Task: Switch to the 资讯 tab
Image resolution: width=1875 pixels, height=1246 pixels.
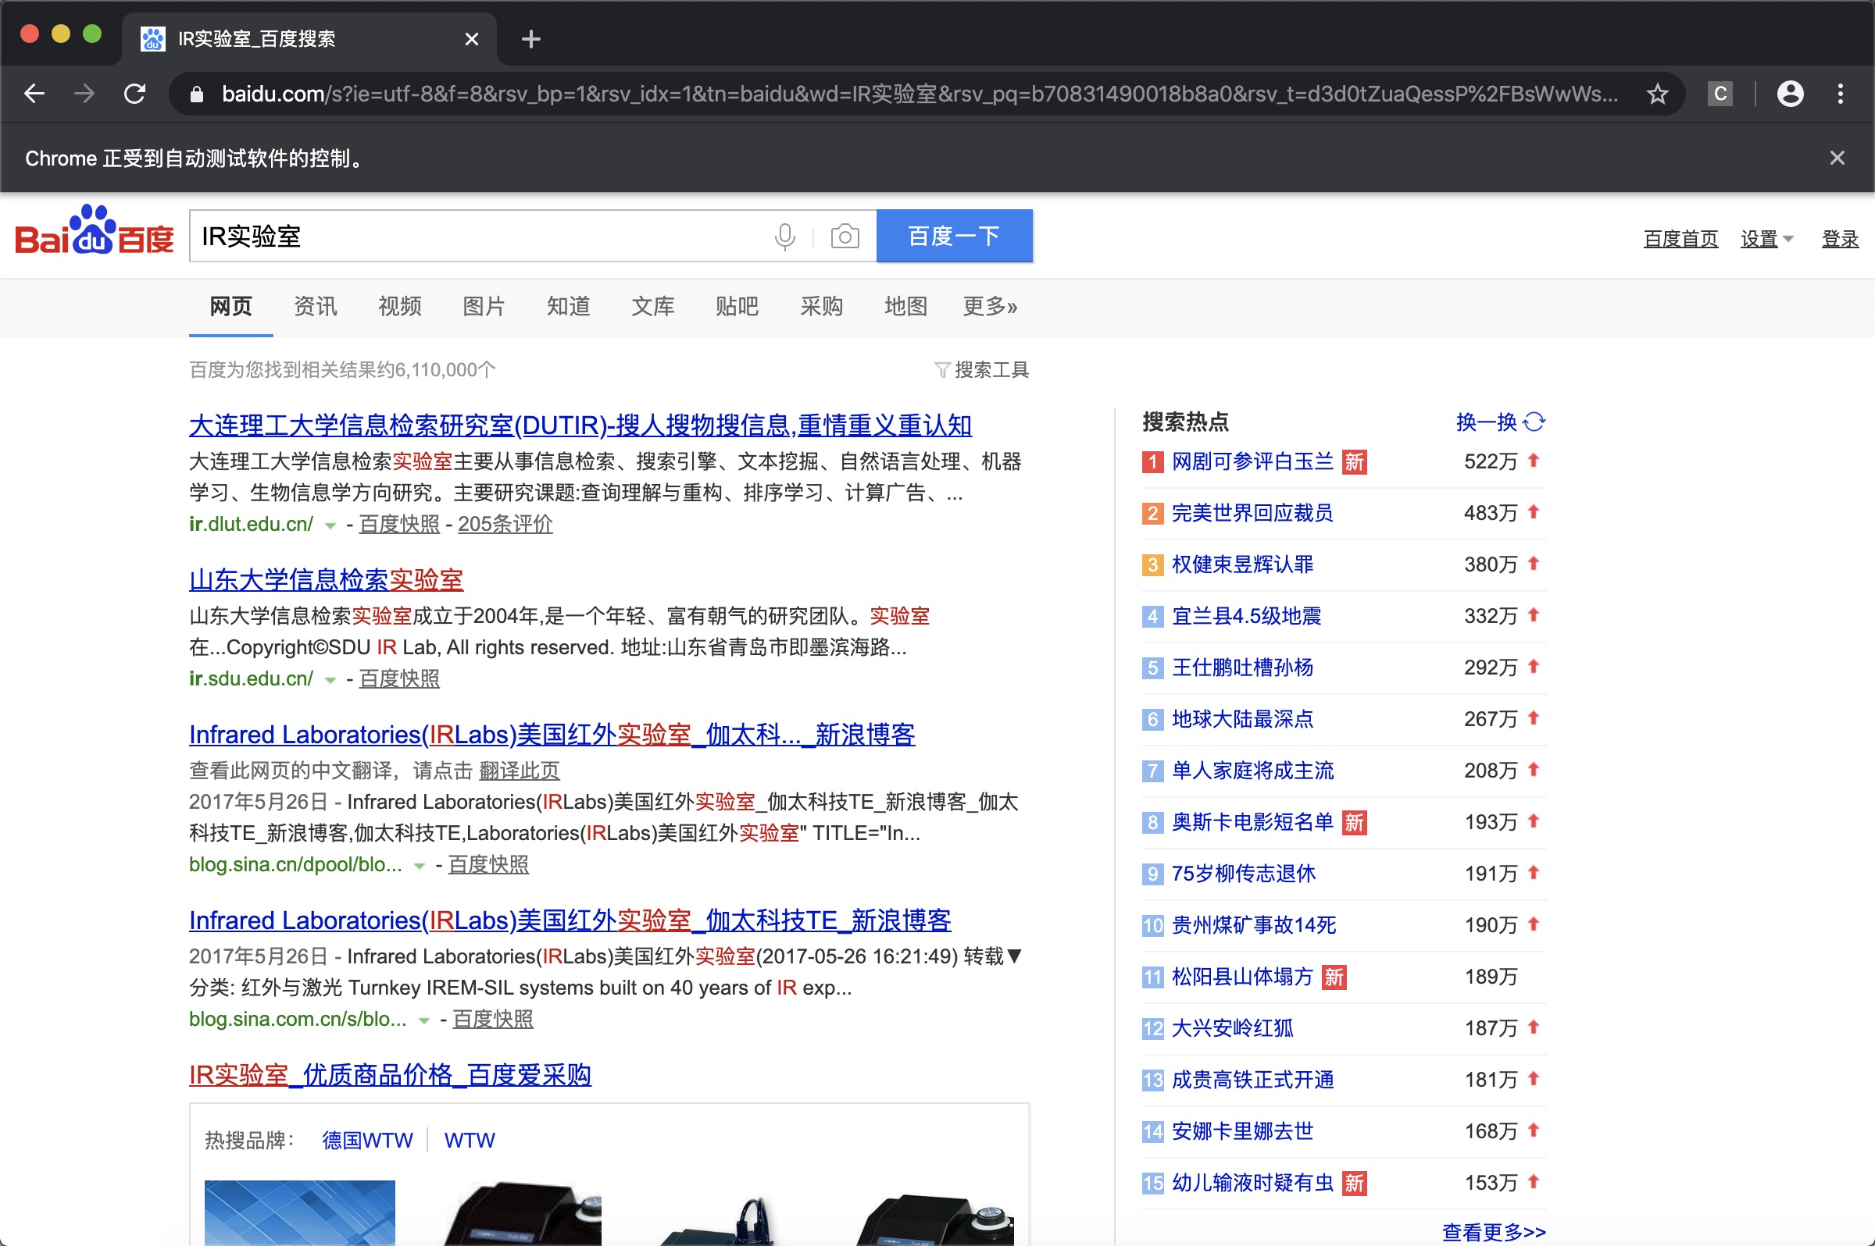Action: [315, 307]
